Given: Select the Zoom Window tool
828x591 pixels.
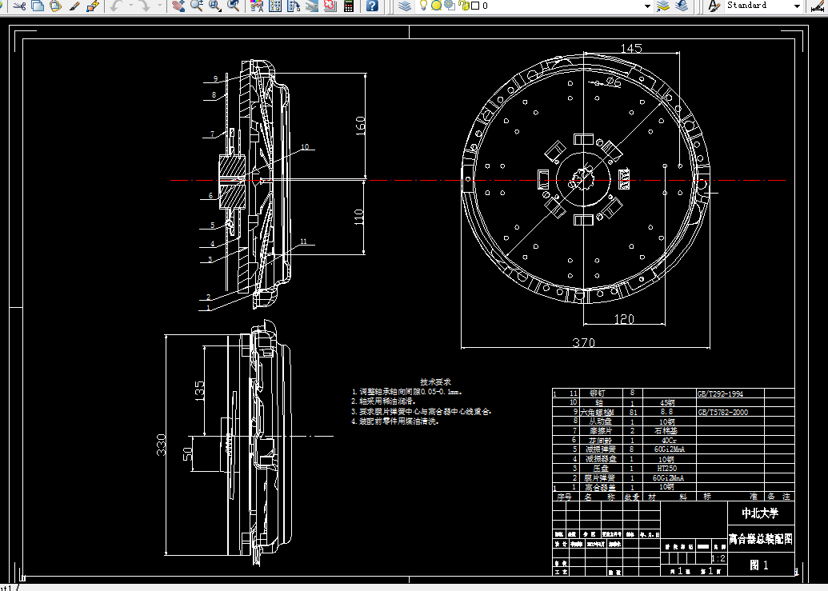Looking at the screenshot, I should point(214,6).
